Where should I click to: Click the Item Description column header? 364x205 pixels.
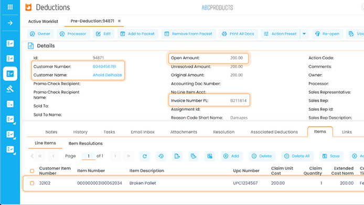pyautogui.click(x=147, y=170)
